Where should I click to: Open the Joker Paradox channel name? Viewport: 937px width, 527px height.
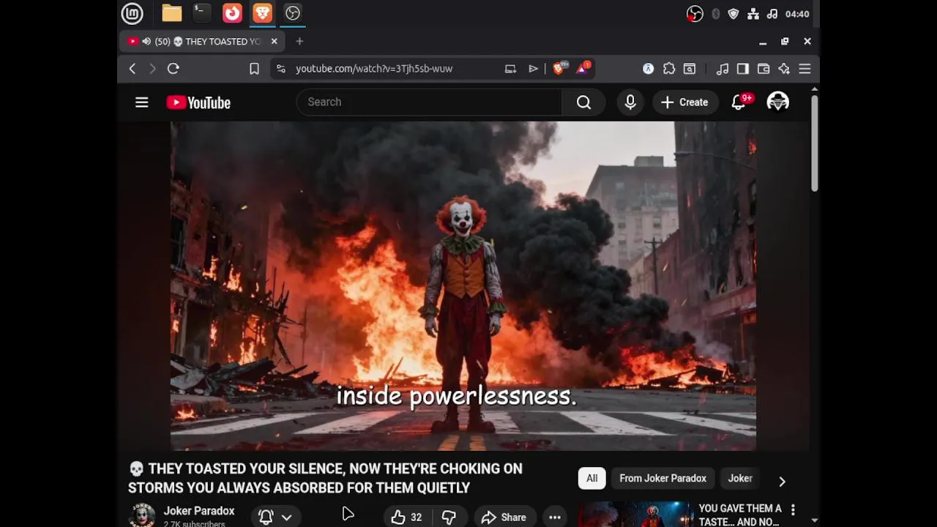[199, 511]
